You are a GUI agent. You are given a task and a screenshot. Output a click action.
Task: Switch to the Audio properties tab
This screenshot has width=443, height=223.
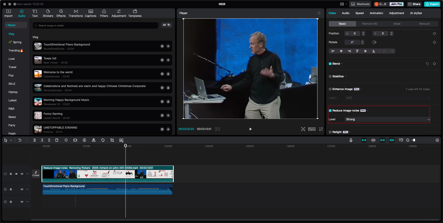(345, 13)
